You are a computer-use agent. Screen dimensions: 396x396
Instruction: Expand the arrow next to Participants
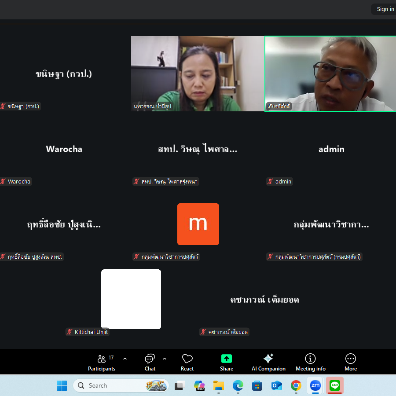coord(125,359)
